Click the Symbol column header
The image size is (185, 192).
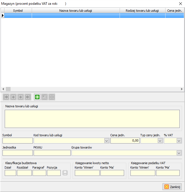18,11
